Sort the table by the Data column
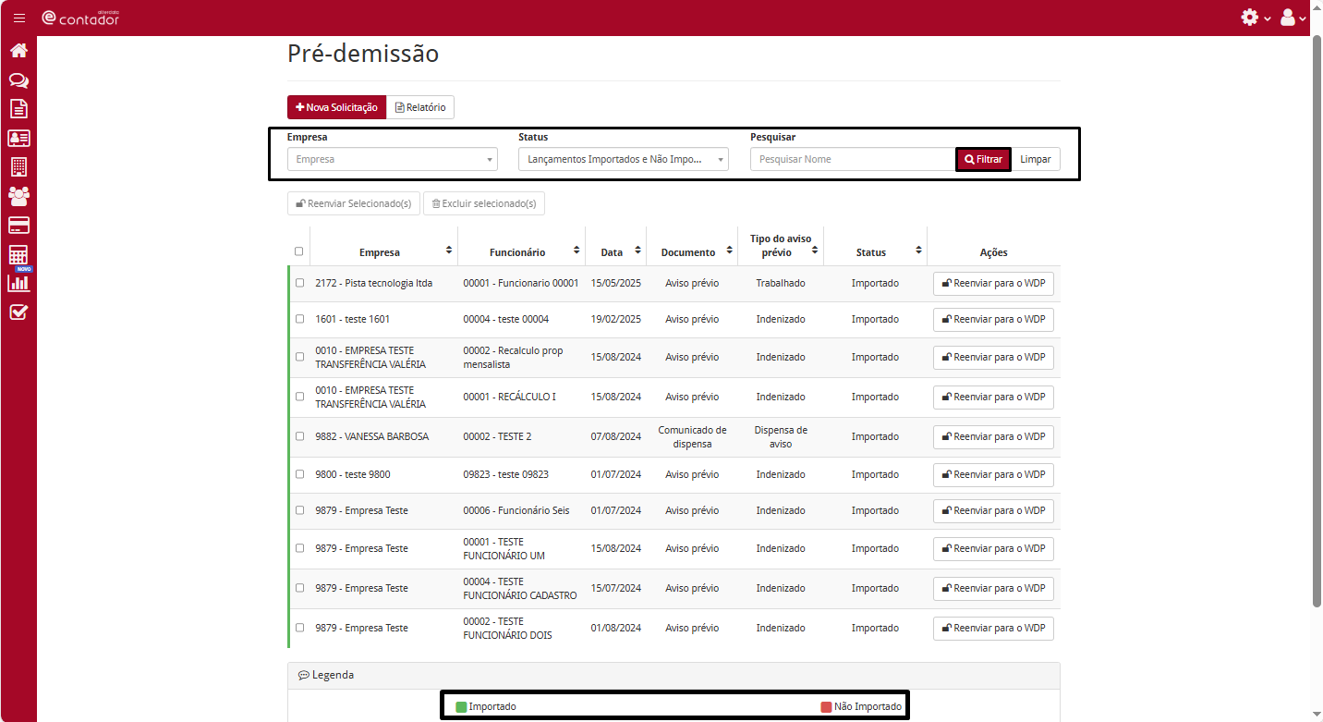Screen dimensions: 1323x722 [637, 251]
